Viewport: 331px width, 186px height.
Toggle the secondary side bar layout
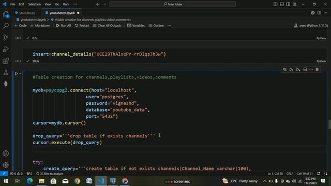click(288, 4)
